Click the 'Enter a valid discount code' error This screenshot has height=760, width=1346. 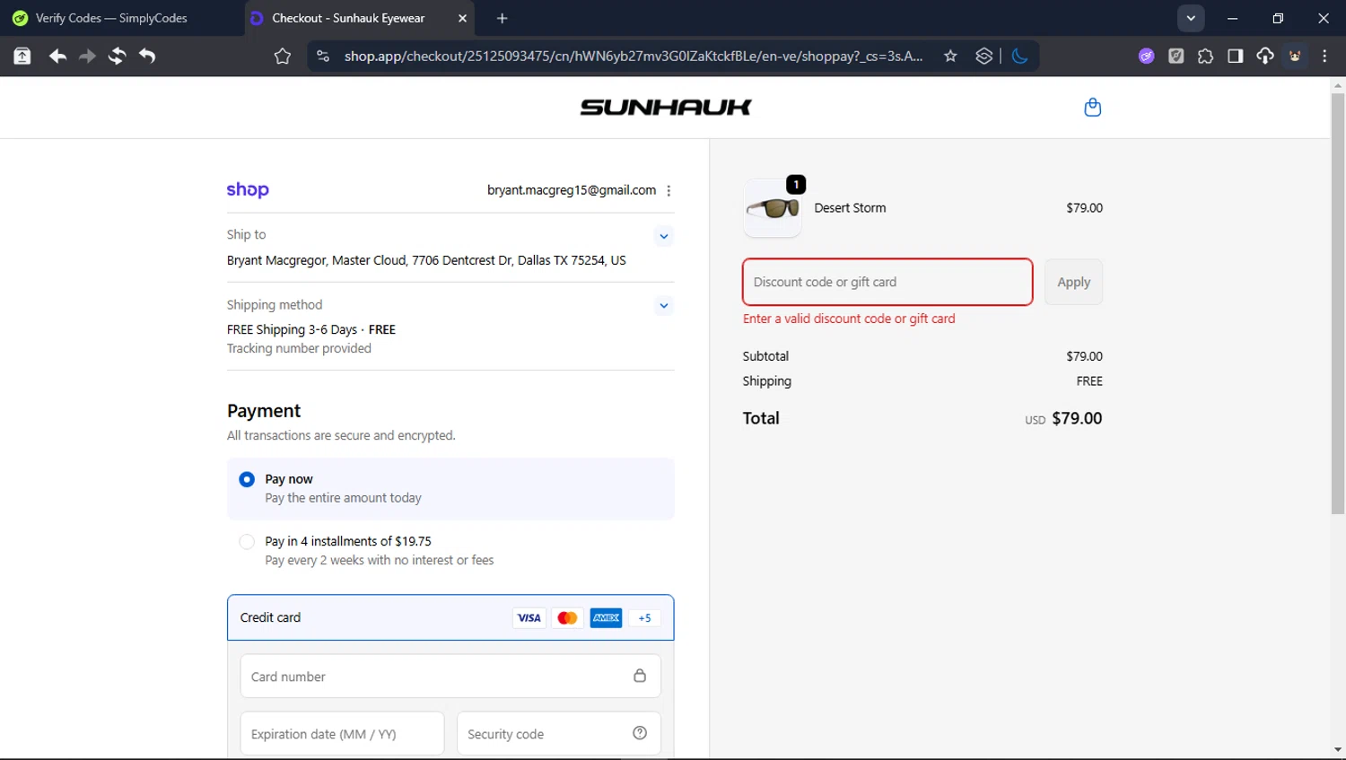[x=849, y=319]
